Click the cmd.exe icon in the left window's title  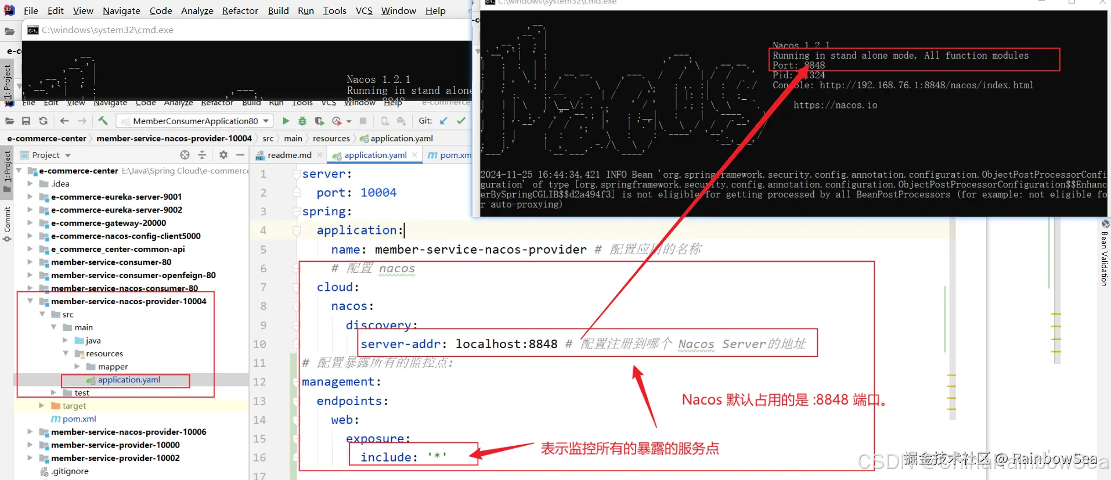33,30
